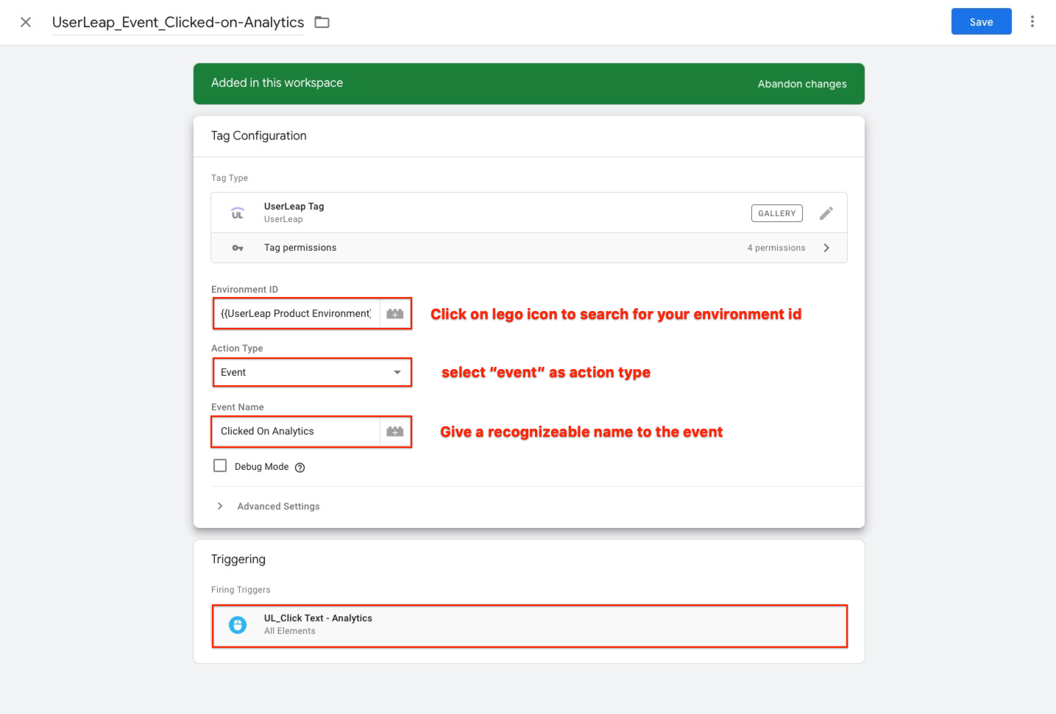Screen dimensions: 1056x714
Task: Click the Environment ID input field
Action: click(296, 313)
